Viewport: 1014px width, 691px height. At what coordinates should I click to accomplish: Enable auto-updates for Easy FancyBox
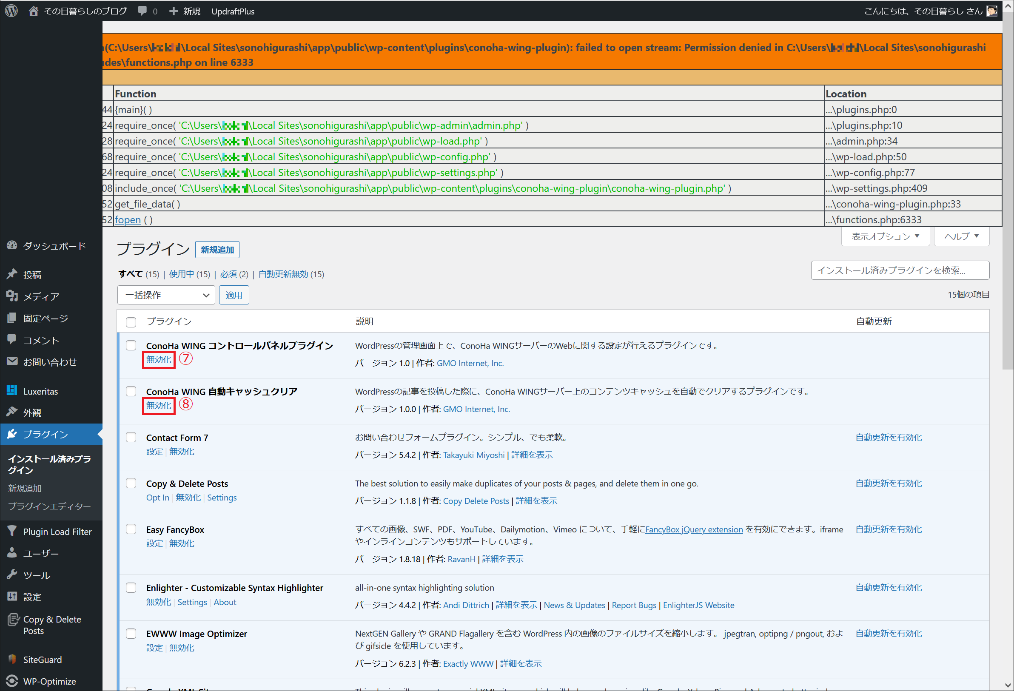[x=889, y=529]
